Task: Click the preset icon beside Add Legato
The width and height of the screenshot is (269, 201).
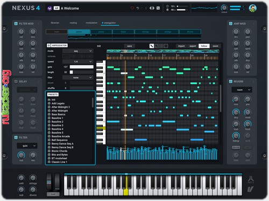Action: [x=49, y=103]
